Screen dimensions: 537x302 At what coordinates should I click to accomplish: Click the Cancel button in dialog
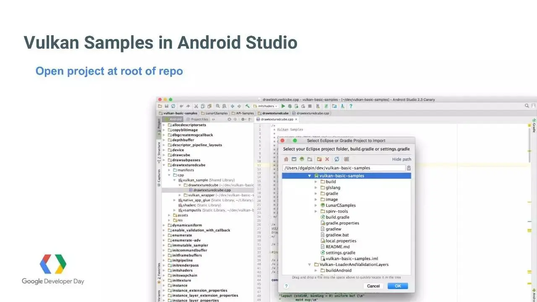point(373,286)
